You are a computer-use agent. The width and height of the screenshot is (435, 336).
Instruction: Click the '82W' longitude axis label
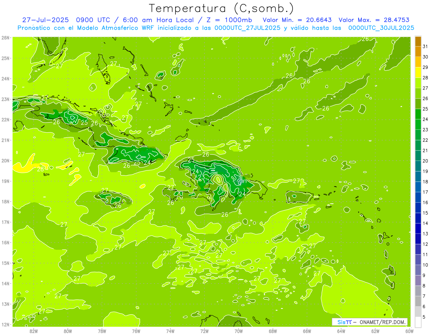[x=34, y=331]
